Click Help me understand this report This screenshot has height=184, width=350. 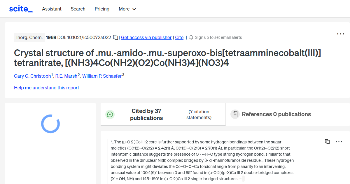46,88
